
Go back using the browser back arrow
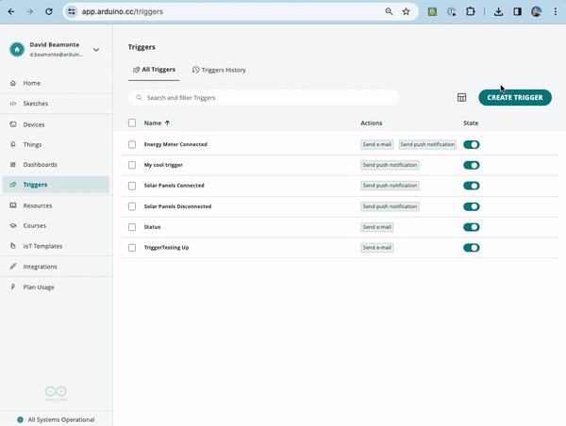(x=11, y=12)
